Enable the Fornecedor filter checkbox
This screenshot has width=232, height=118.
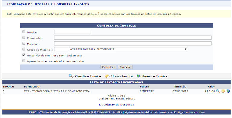(24, 38)
